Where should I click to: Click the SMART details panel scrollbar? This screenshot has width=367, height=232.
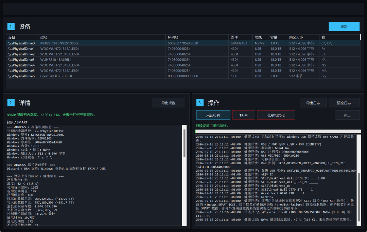click(185, 175)
